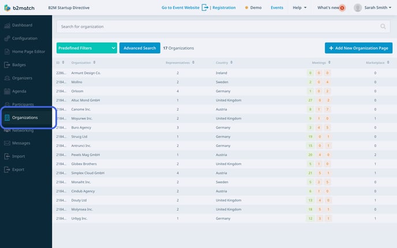This screenshot has height=248, width=397.
Task: Open Pexels Mag GmbH organization
Action: (x=85, y=155)
